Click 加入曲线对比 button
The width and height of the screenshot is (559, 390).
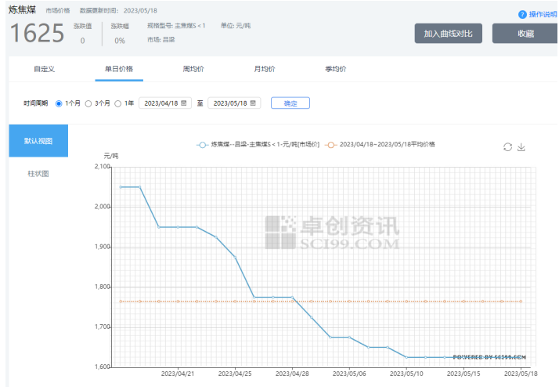coord(448,34)
